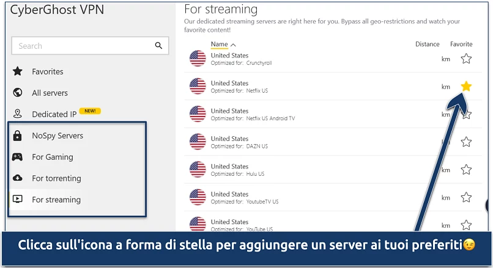The height and width of the screenshot is (268, 493).
Task: Open the Dedicated IP section
Action: coord(54,114)
